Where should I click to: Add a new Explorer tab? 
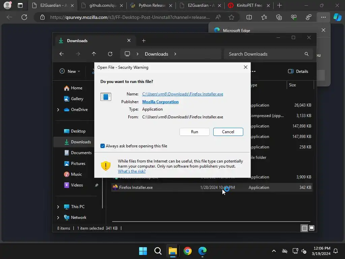tap(144, 41)
